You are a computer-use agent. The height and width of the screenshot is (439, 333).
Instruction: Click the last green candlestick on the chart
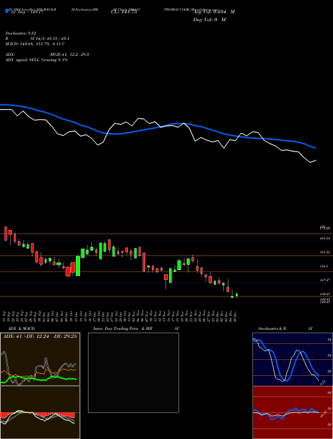click(x=237, y=295)
